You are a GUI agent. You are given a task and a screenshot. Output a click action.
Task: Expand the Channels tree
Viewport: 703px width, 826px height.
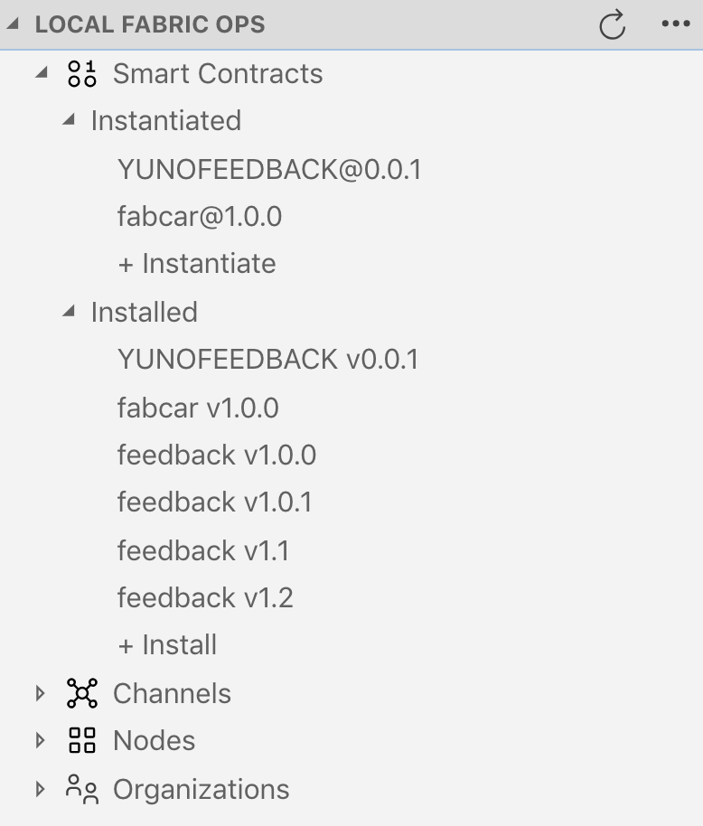point(40,693)
